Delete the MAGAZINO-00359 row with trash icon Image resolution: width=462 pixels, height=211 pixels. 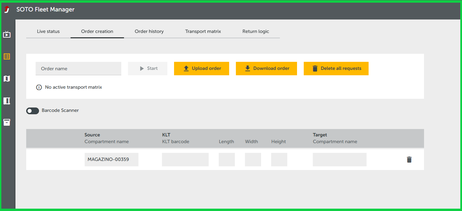[409, 160]
